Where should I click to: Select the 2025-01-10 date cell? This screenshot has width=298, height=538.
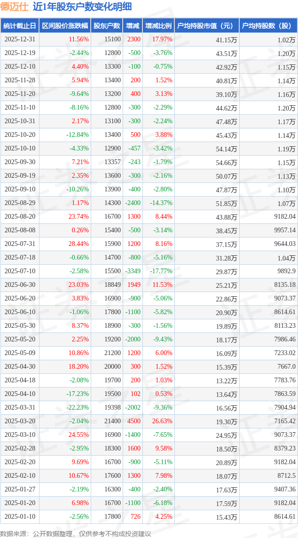(20, 517)
